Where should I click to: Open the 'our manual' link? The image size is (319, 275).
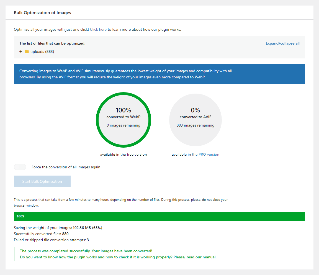point(205,257)
